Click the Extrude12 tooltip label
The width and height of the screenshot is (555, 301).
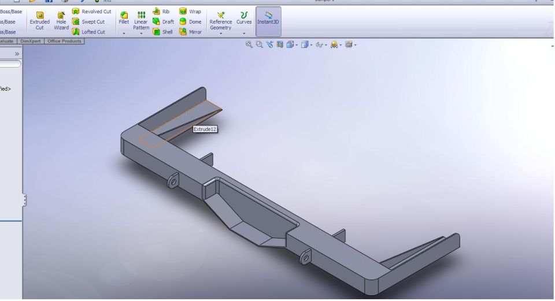coord(205,129)
